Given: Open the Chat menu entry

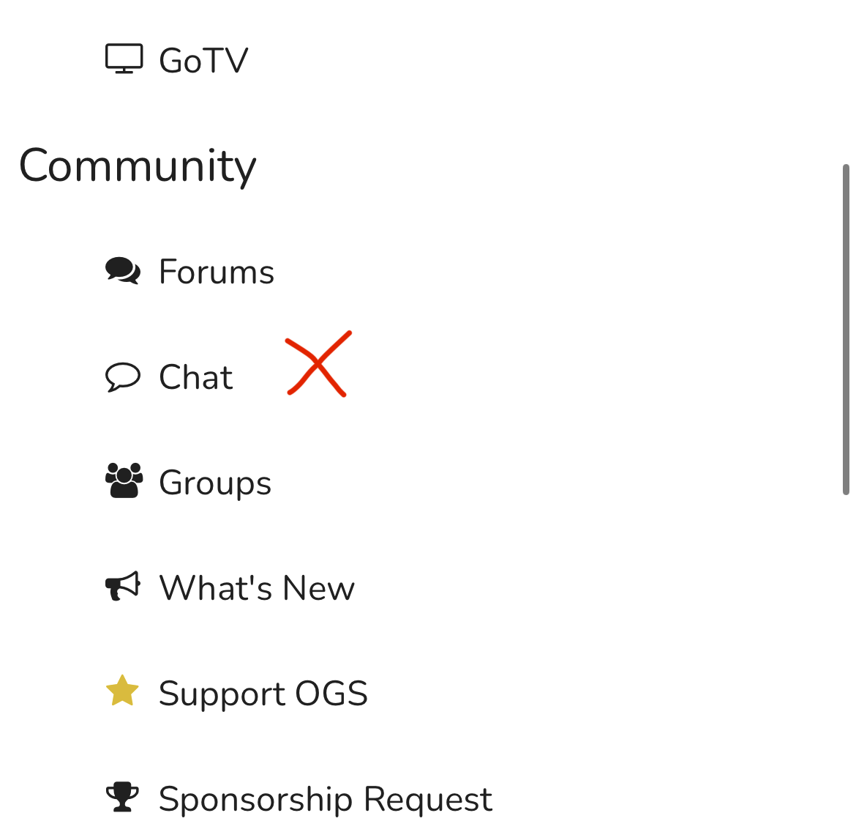Looking at the screenshot, I should click(195, 378).
